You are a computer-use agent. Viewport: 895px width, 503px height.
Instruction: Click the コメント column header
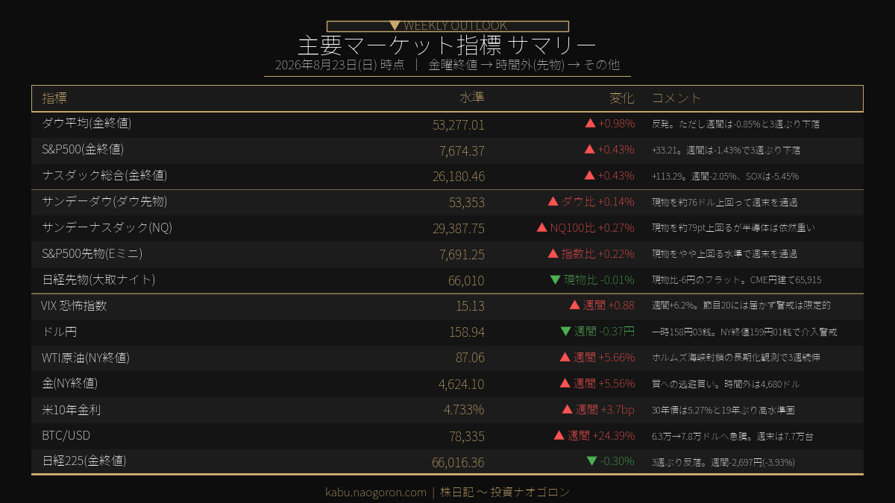[x=676, y=98]
